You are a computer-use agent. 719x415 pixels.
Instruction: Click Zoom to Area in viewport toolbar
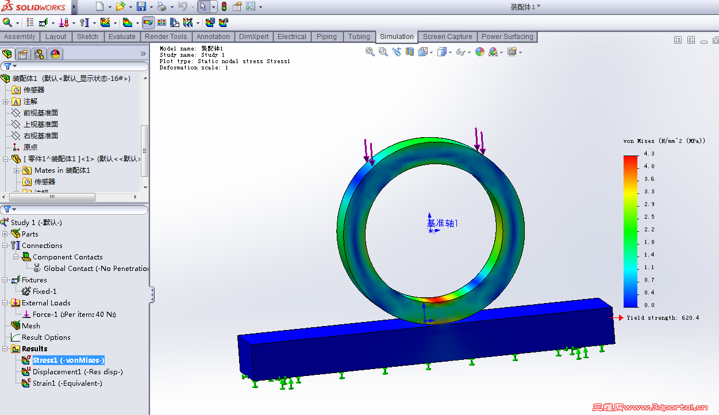pyautogui.click(x=383, y=52)
